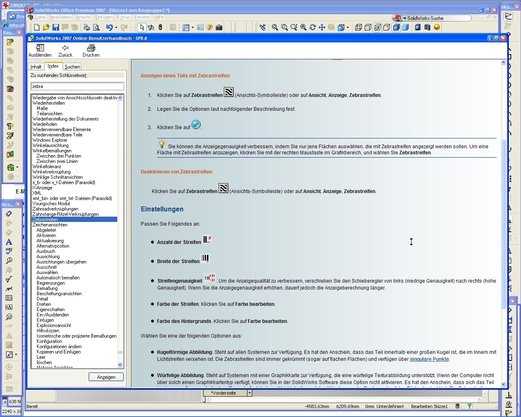Viewport: 521px width, 417px height.
Task: Switch to the Inhalt tab
Action: pos(36,67)
